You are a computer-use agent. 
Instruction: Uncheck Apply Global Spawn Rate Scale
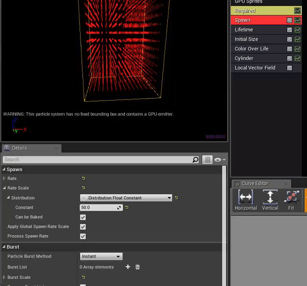coord(83,227)
